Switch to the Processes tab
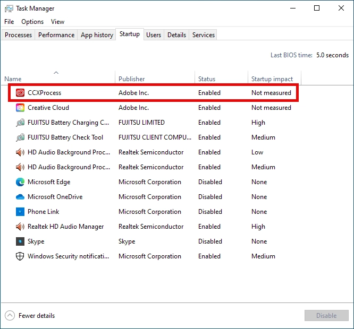This screenshot has width=354, height=329. (18, 35)
